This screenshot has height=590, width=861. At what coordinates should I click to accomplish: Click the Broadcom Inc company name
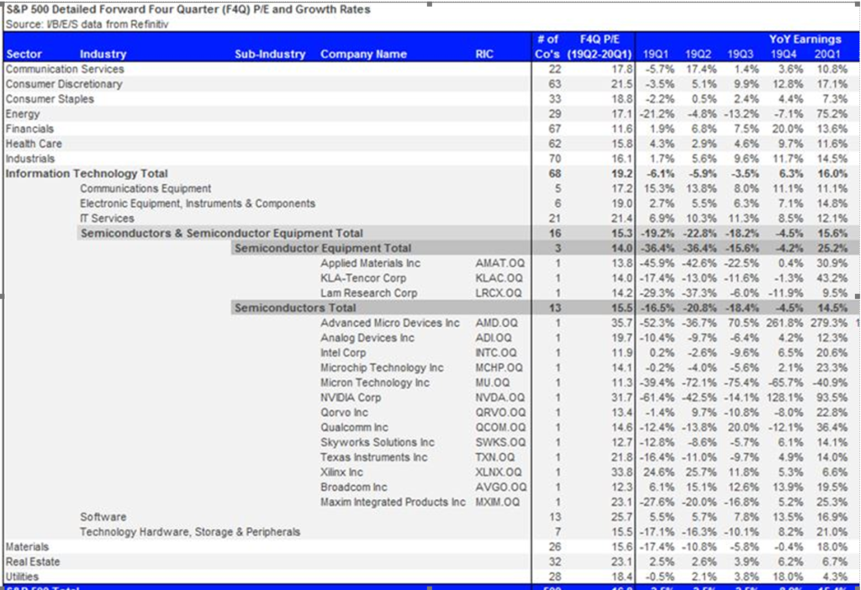click(x=354, y=487)
